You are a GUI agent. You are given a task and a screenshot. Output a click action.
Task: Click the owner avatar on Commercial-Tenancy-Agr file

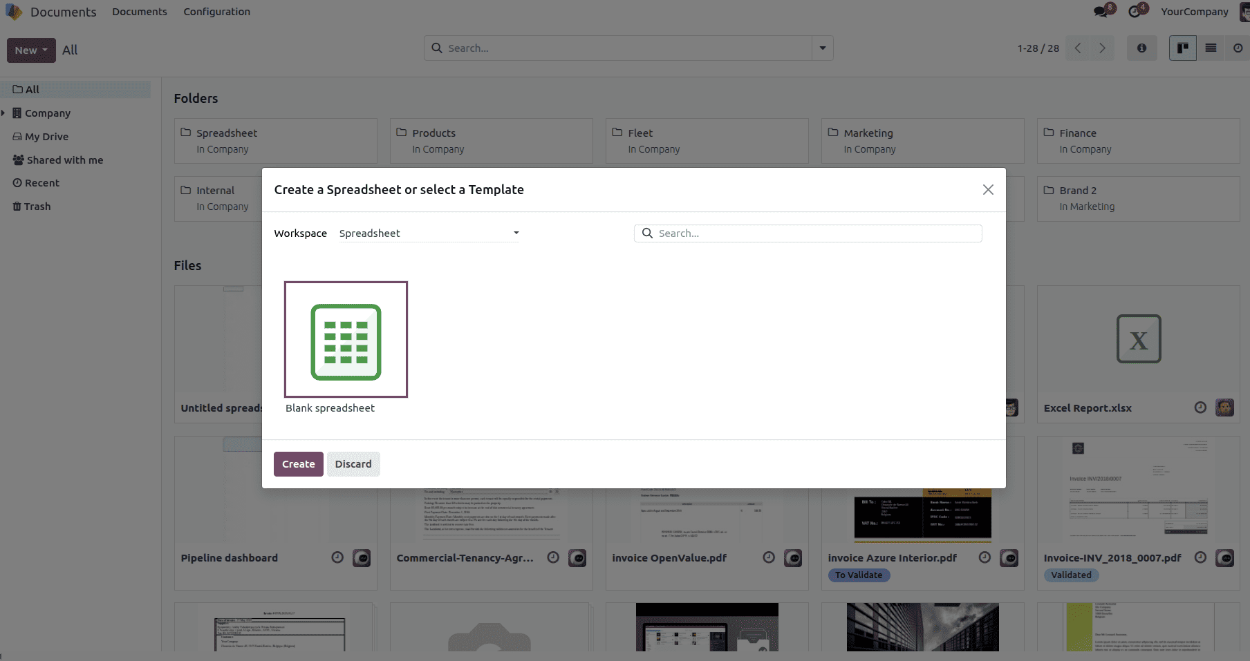[577, 557]
